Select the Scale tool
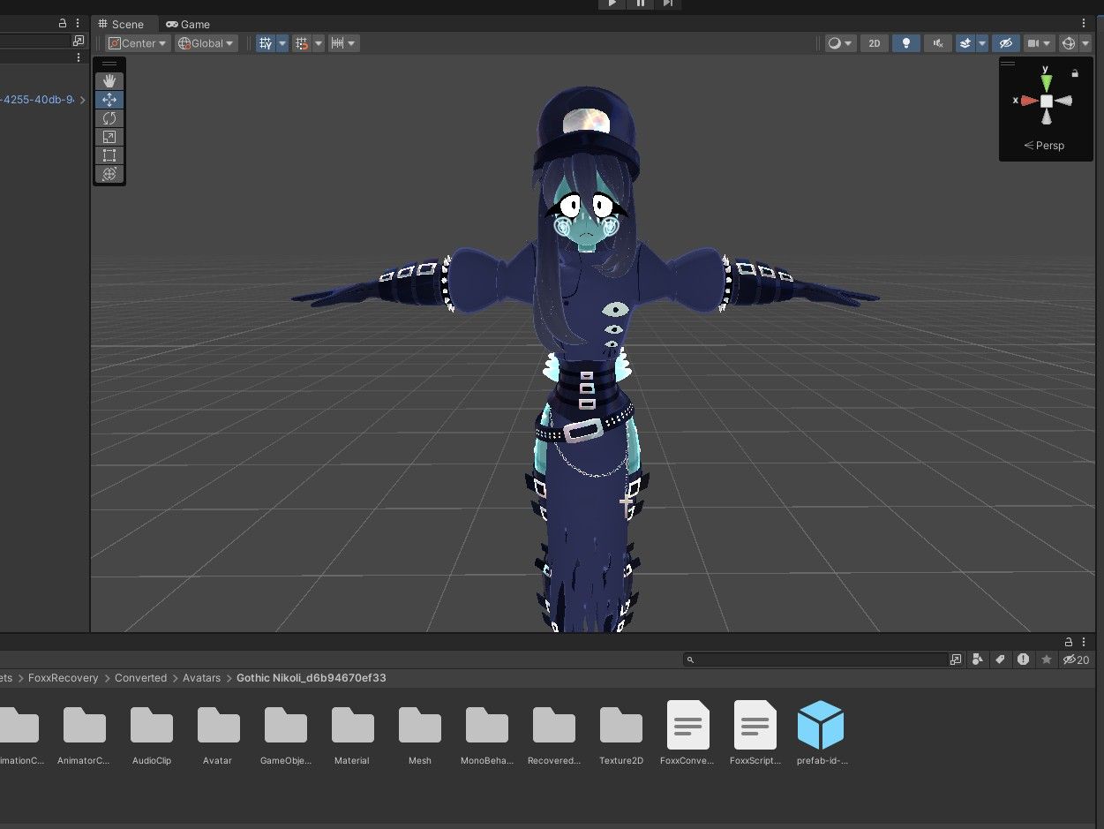The image size is (1104, 829). point(109,137)
